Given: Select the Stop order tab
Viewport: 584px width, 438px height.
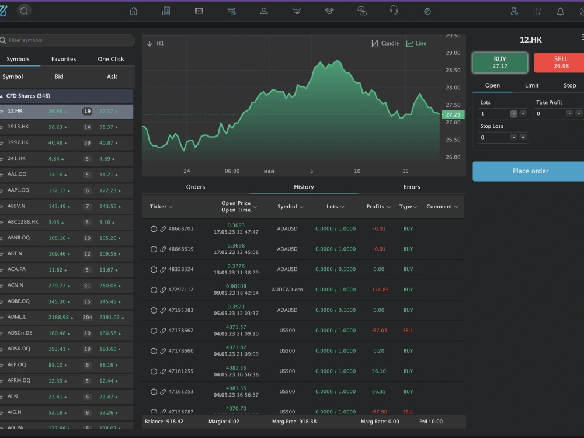Looking at the screenshot, I should click(570, 85).
